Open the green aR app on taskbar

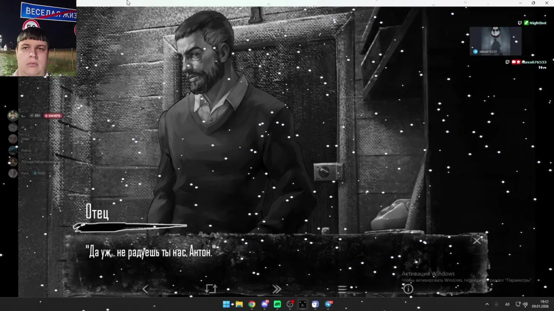pos(277,304)
